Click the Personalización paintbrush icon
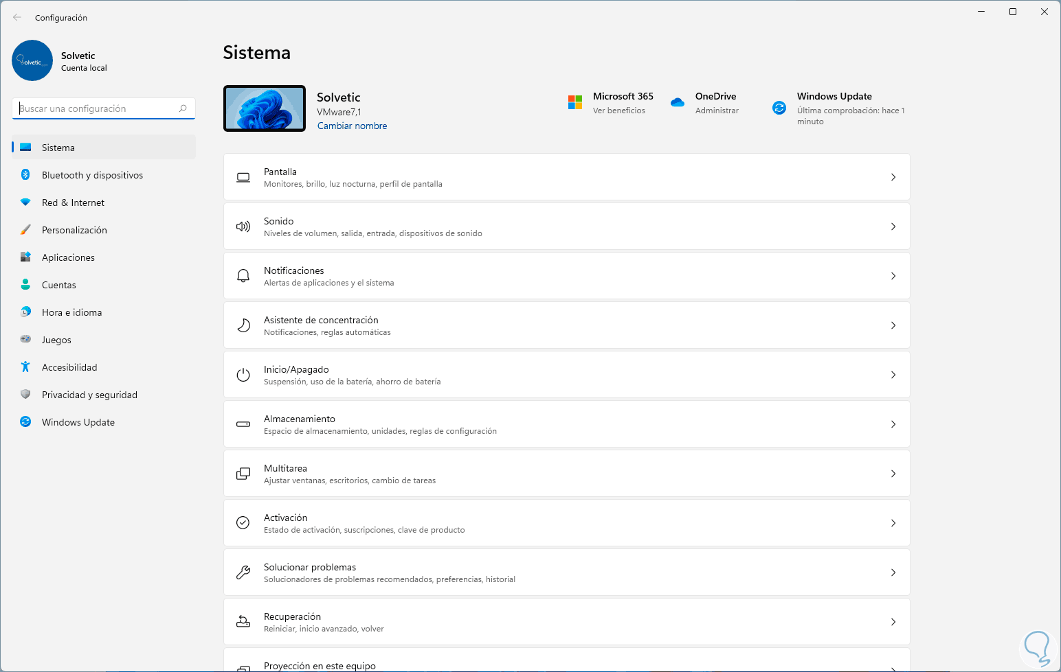Screen dimensions: 1061x672 click(x=25, y=230)
